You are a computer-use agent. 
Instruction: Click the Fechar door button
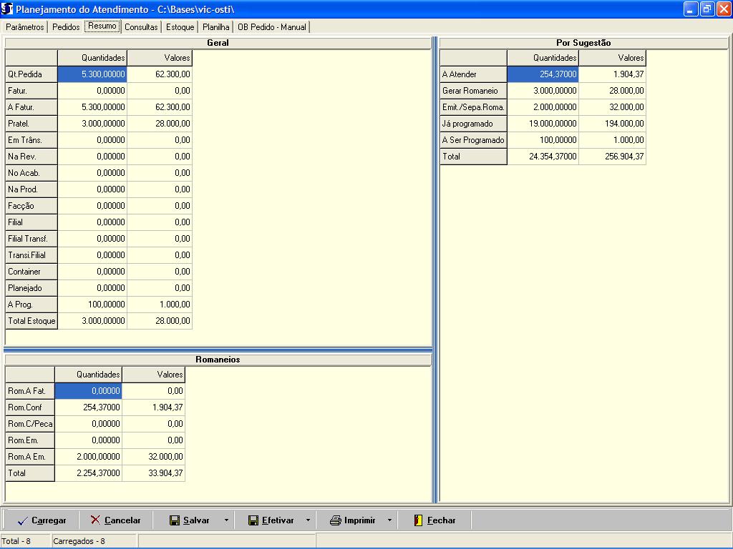tap(435, 520)
